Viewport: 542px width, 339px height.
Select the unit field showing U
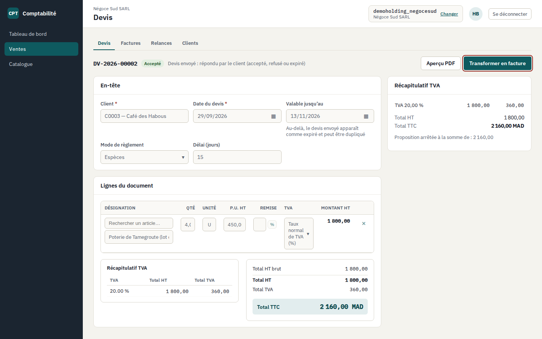pyautogui.click(x=209, y=224)
